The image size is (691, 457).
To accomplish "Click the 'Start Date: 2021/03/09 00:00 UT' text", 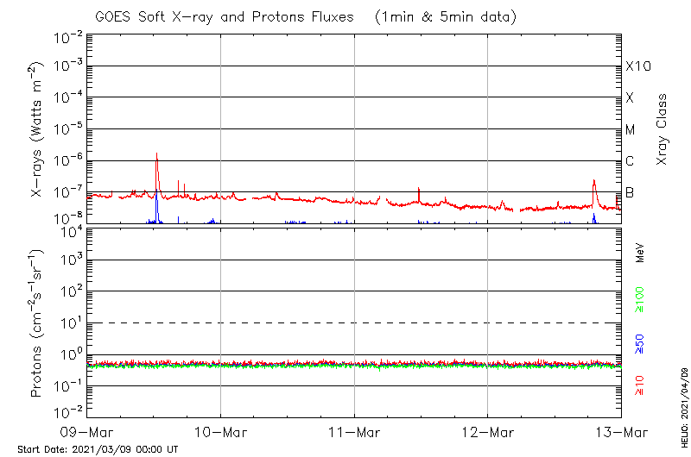I will (x=98, y=449).
